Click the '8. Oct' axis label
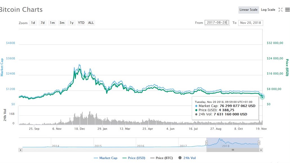Image resolution: width=290 pixels, height=163 pixels. [238, 129]
